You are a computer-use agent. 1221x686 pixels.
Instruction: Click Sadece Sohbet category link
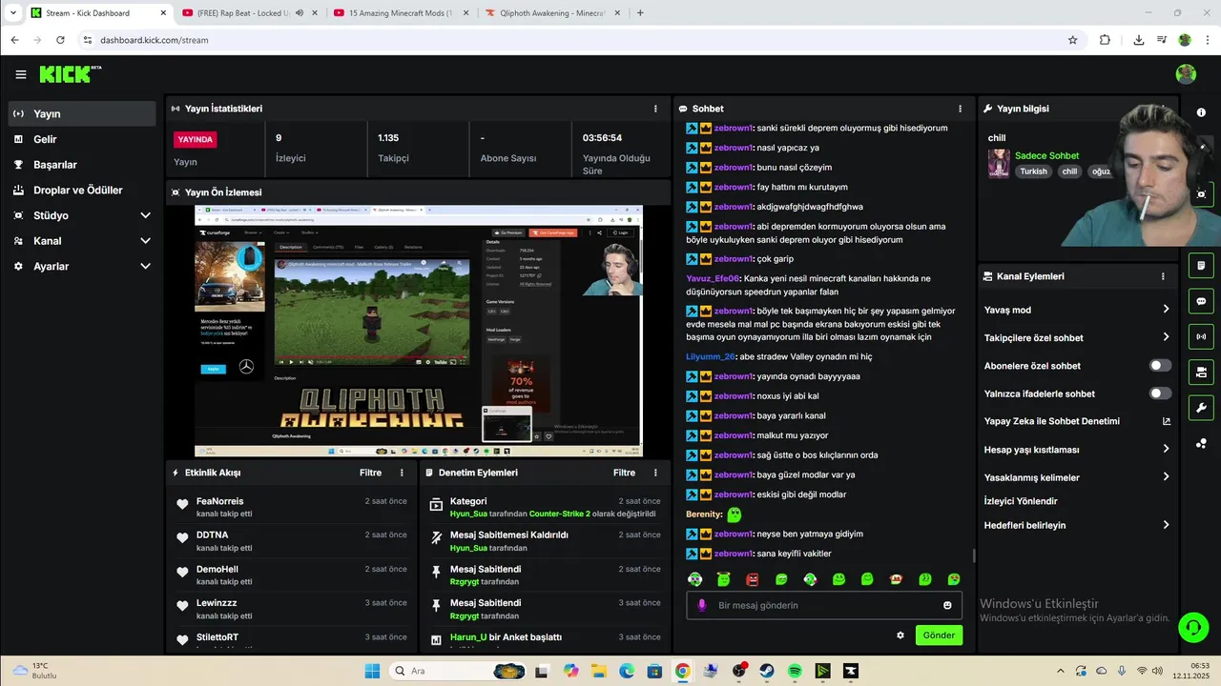coord(1046,155)
